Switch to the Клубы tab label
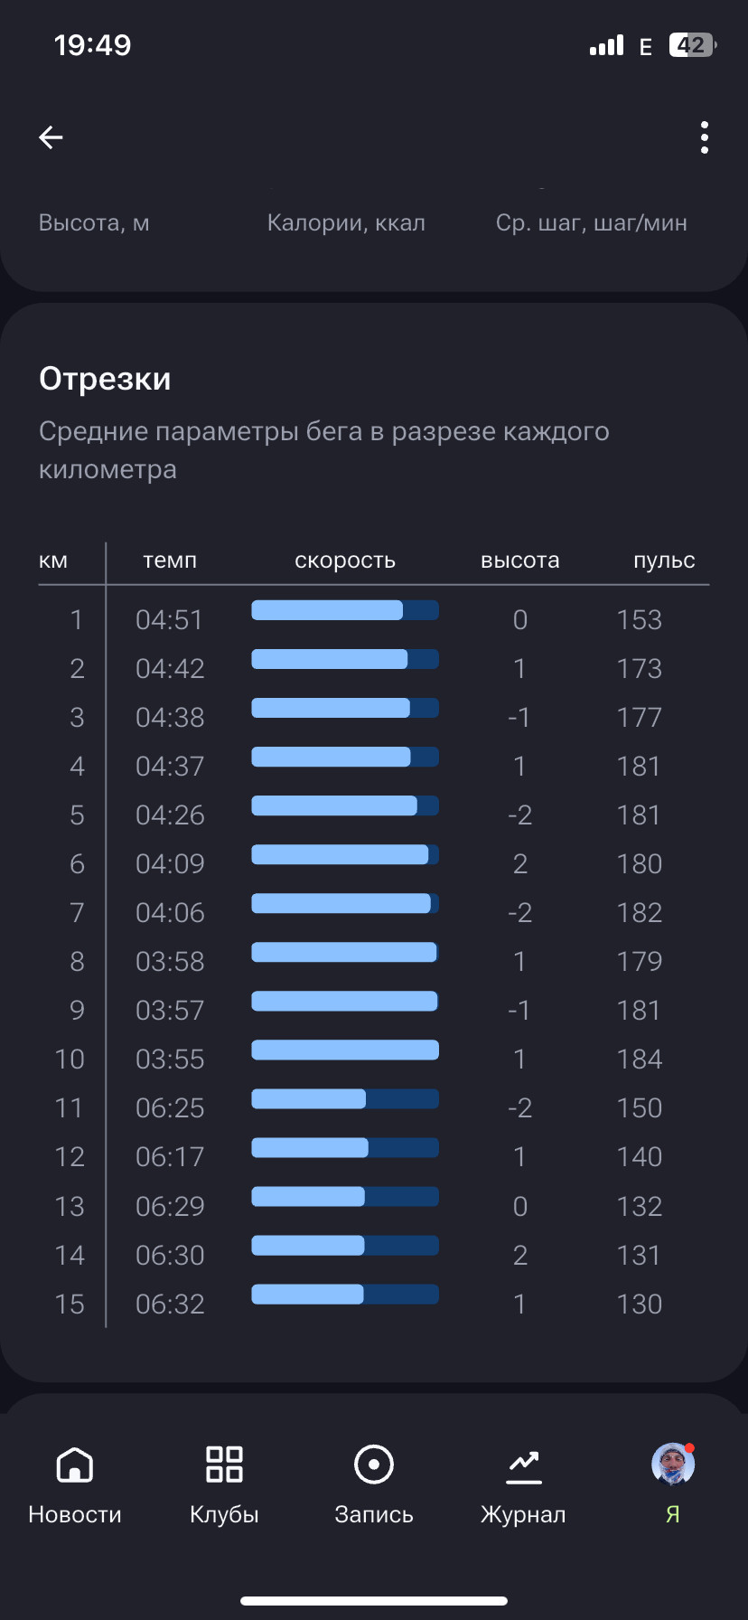Viewport: 748px width, 1620px height. [224, 1514]
